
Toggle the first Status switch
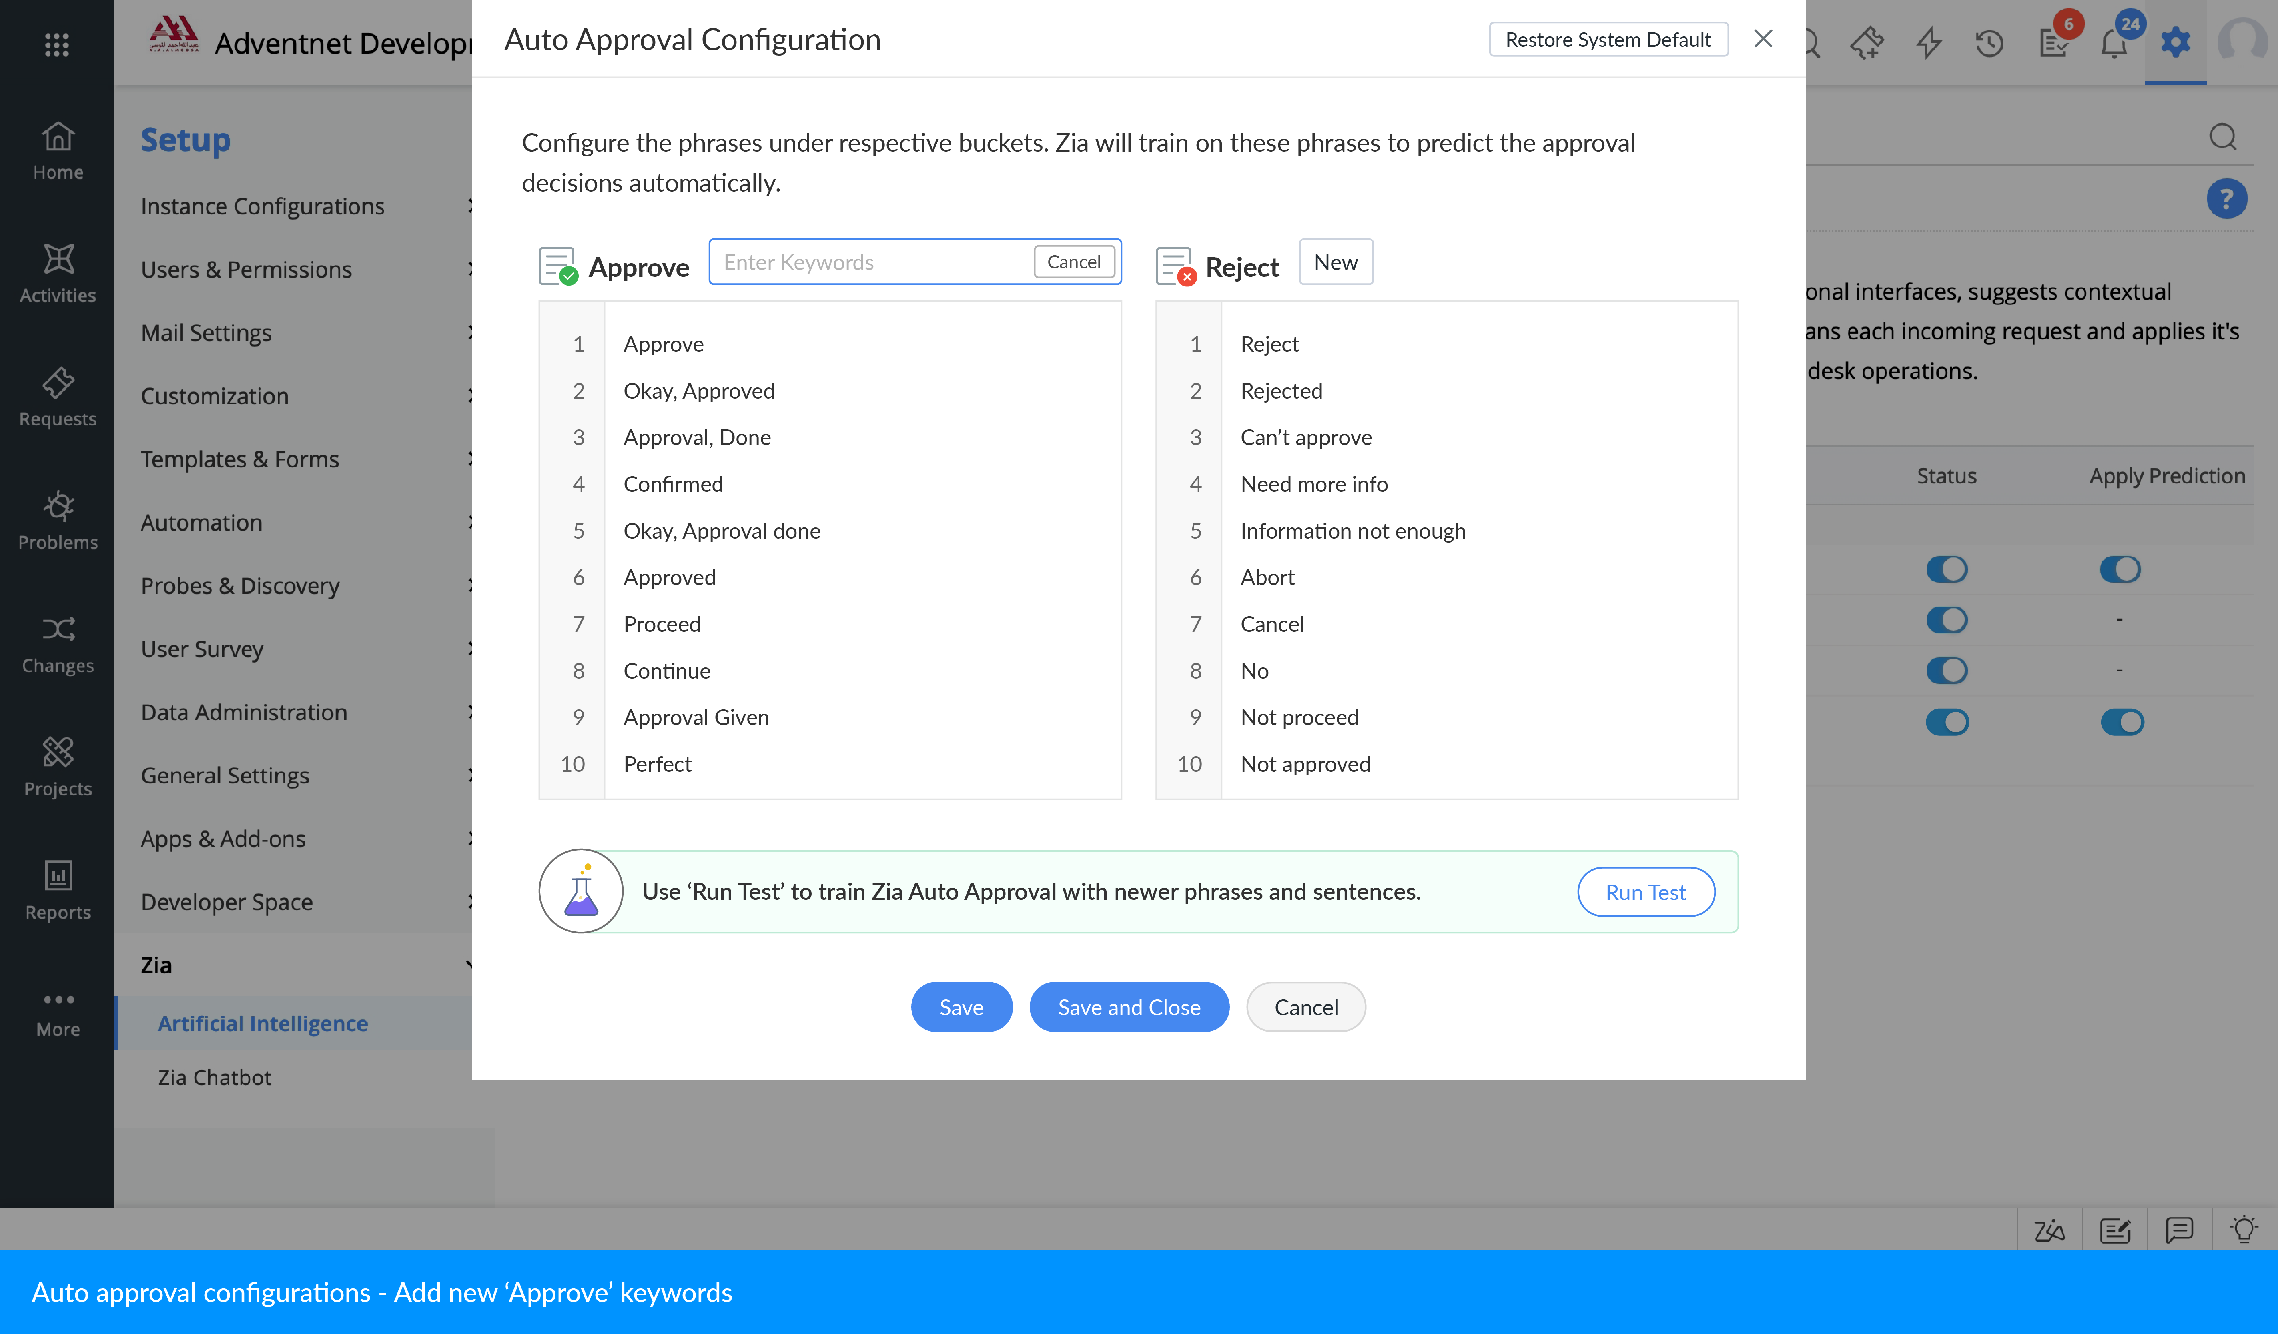click(1946, 569)
